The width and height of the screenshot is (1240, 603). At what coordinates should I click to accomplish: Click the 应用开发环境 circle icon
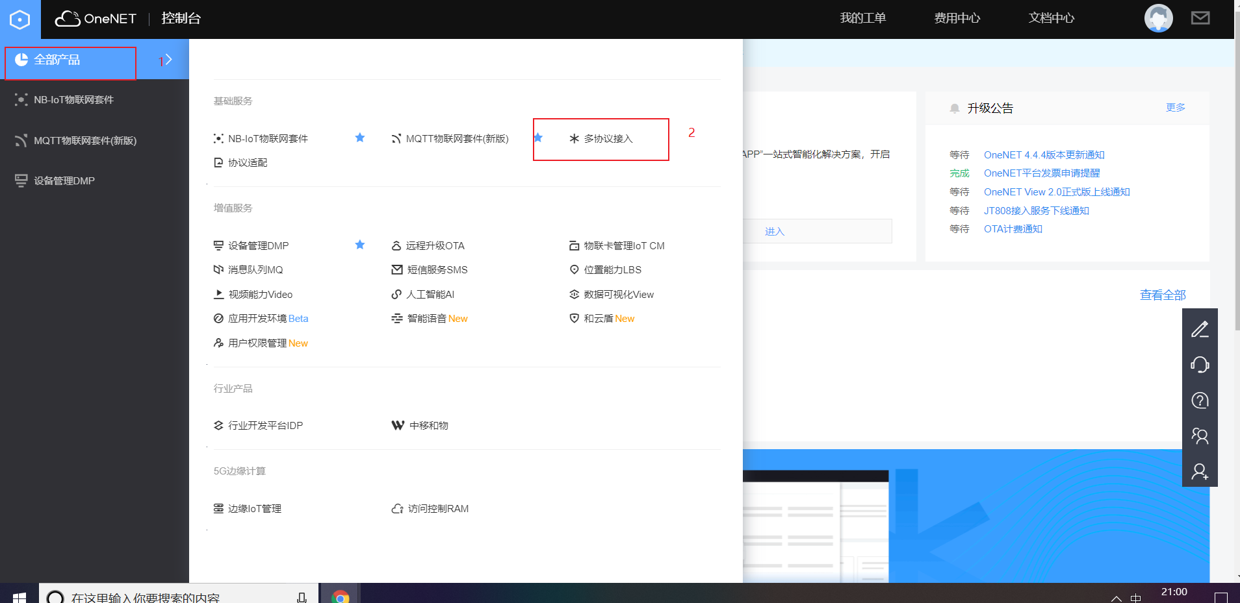coord(218,319)
